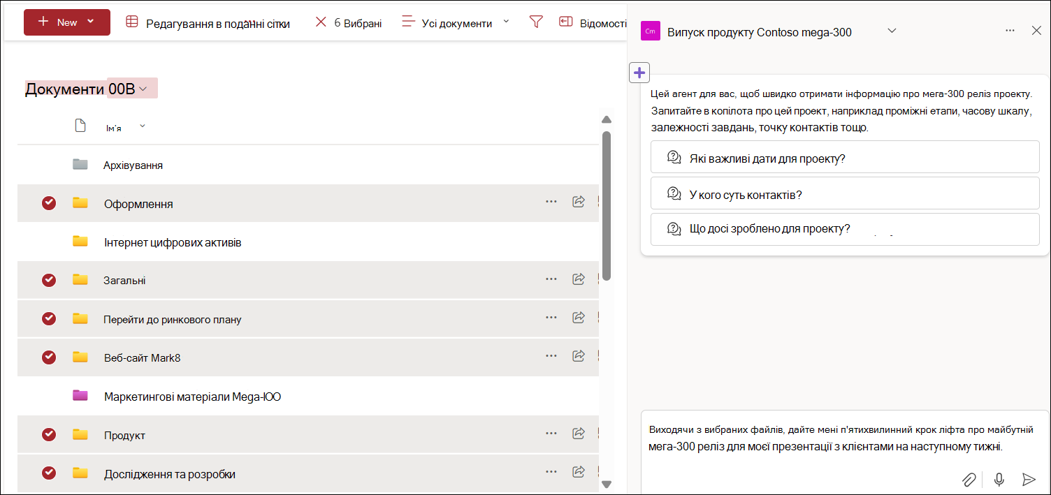Share Дослідження та розробки folder
Viewport: 1051px width, 495px height.
[x=579, y=472]
